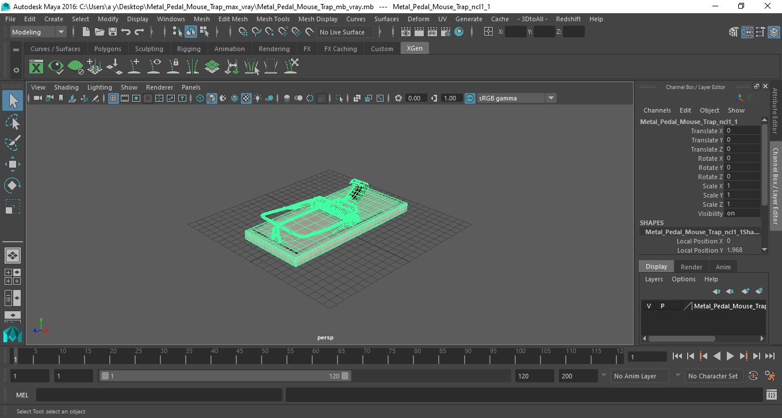Toggle Textured display in viewport toolbar
The width and height of the screenshot is (782, 418).
(246, 98)
